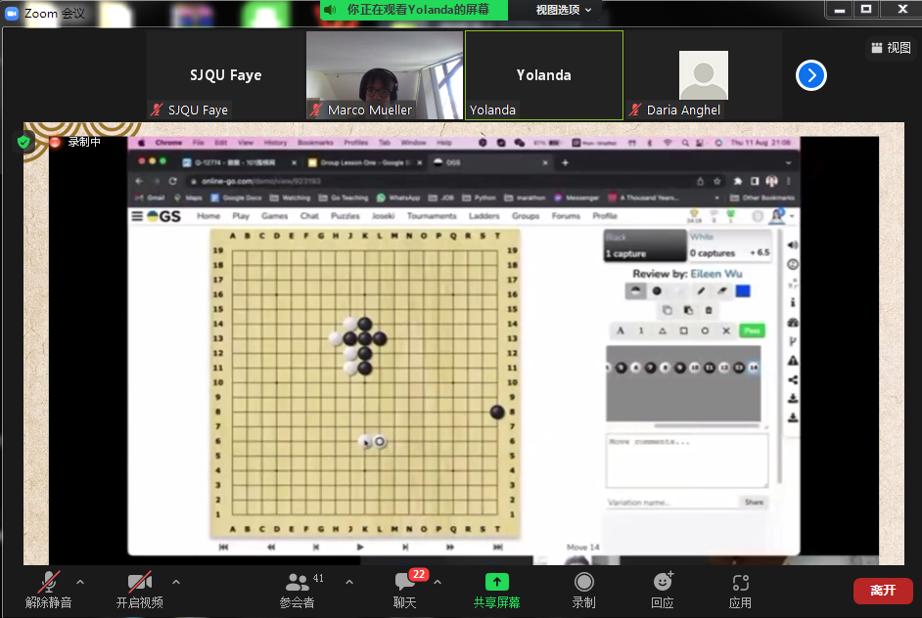Turn on camera with 开启视频
Image resolution: width=922 pixels, height=618 pixels.
[140, 590]
